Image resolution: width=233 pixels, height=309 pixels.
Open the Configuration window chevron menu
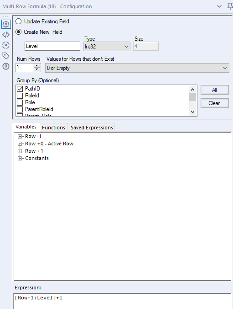(x=219, y=6)
